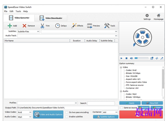Click the New/Edit profile button
Image resolution: width=167 pixels, height=121 pixels.
pos(152,103)
